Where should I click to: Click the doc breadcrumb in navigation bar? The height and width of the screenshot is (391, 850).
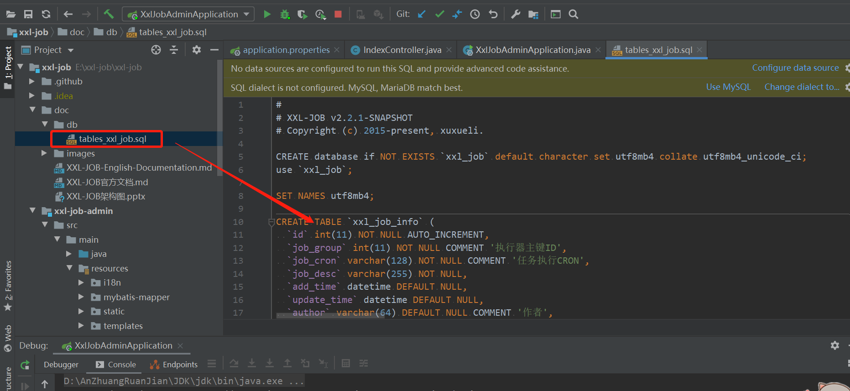(x=71, y=32)
